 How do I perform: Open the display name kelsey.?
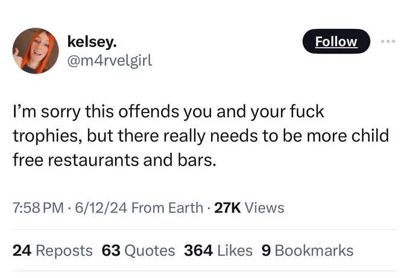(x=92, y=42)
